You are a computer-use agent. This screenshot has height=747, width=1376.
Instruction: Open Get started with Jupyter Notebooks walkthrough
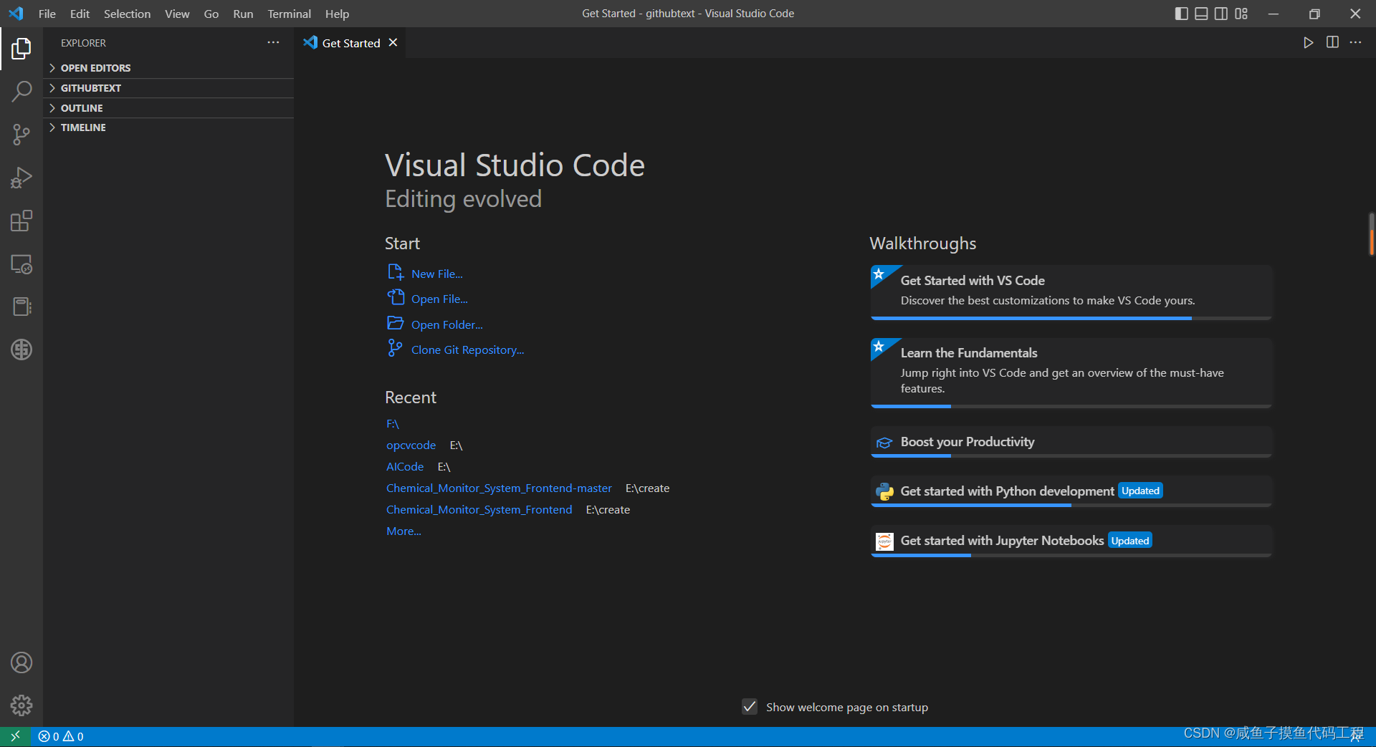click(x=1071, y=541)
